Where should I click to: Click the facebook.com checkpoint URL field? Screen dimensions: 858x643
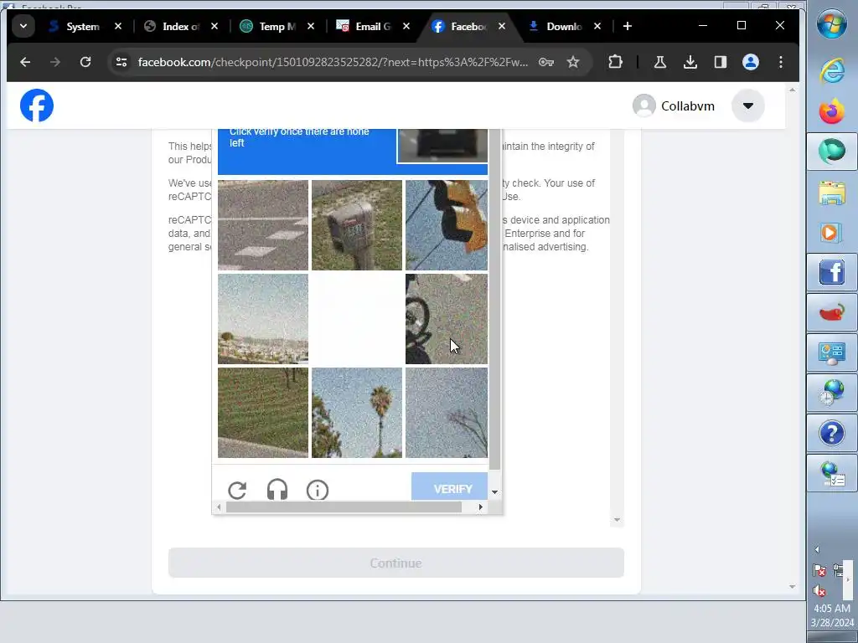(333, 62)
